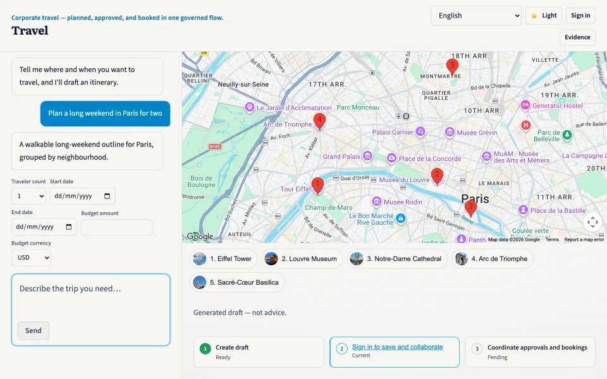Click the Parc de Belleville tree icon
The height and width of the screenshot is (379, 607).
(567, 135)
